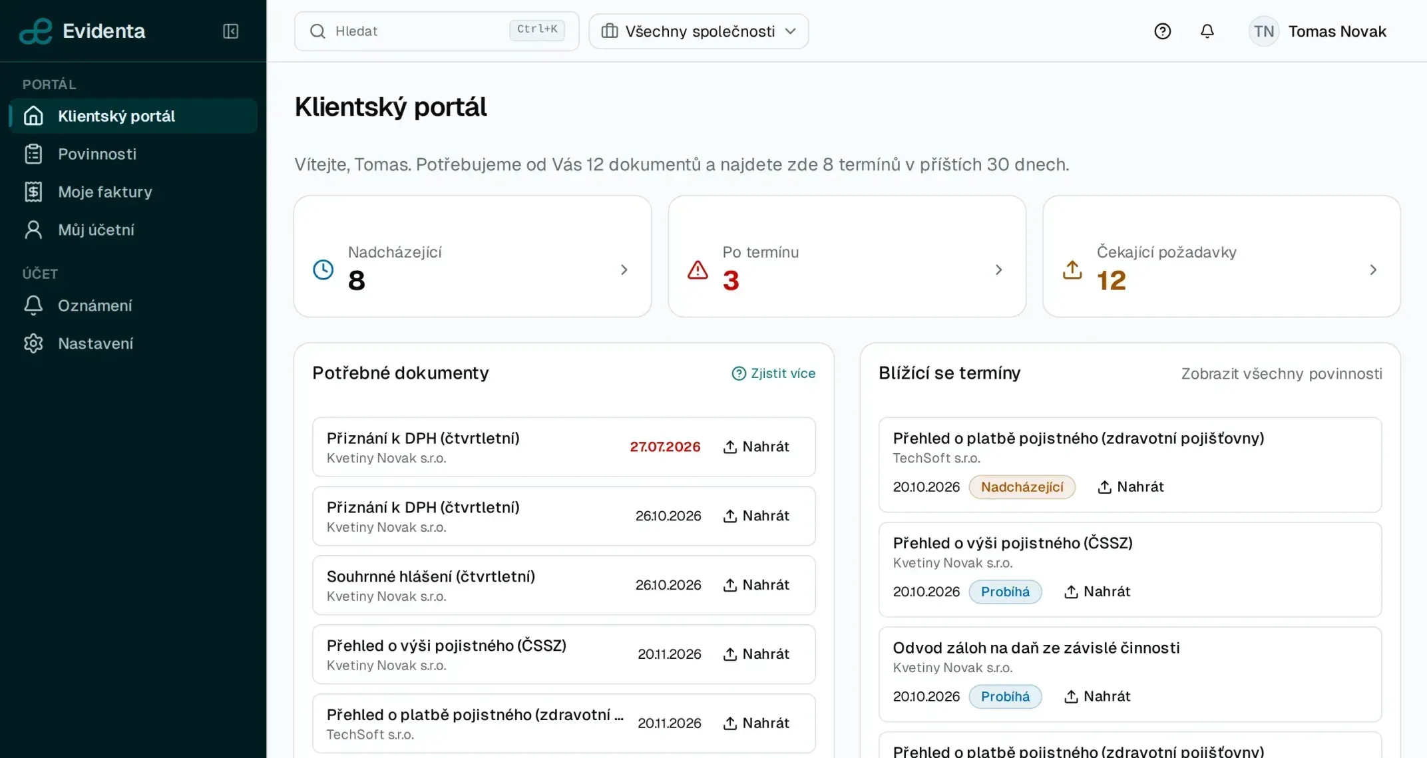Click the overdue date 27.07.2026
The image size is (1427, 758).
point(665,447)
